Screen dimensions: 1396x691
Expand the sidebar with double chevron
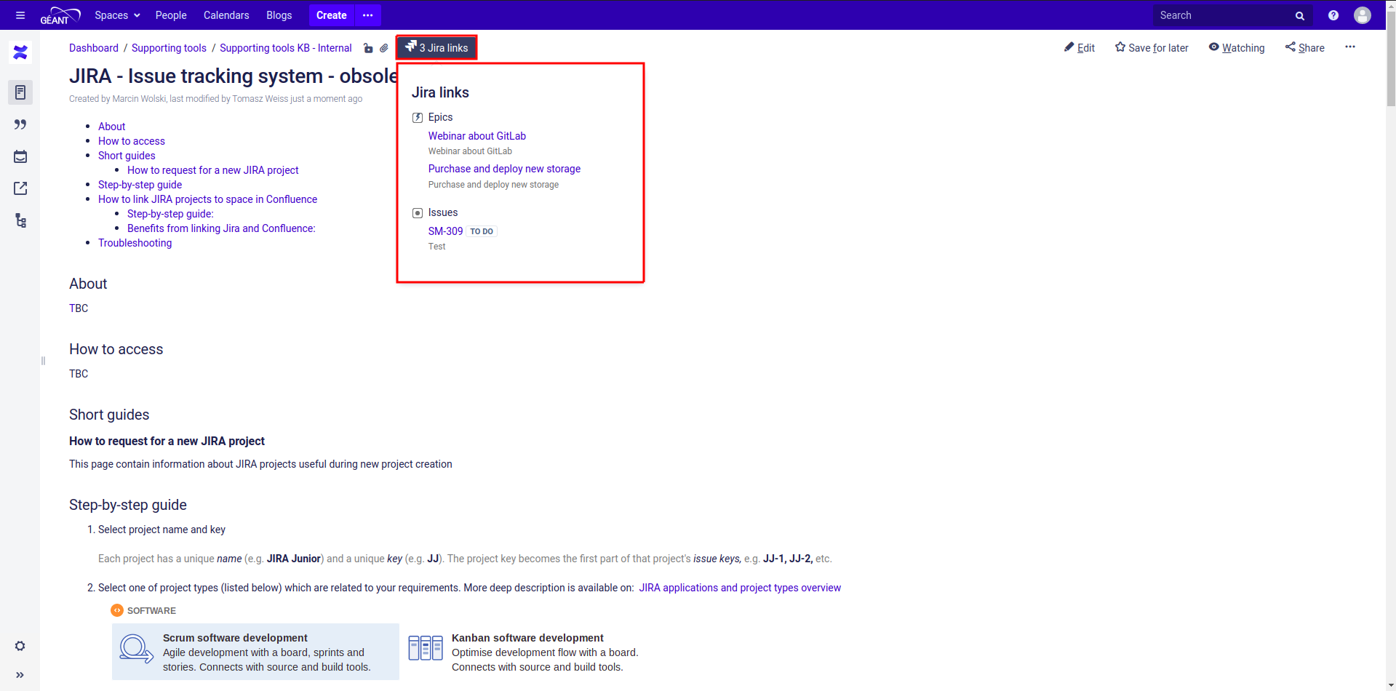[20, 675]
